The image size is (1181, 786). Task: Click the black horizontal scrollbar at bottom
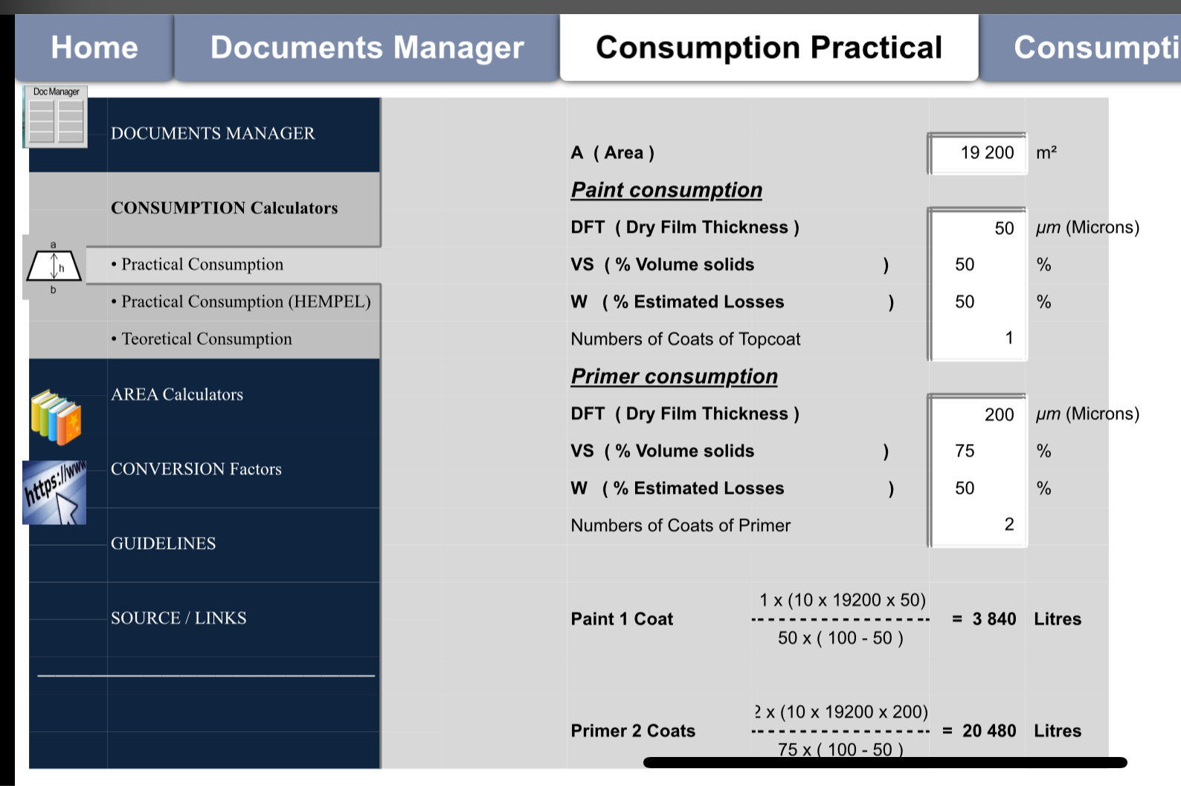pyautogui.click(x=885, y=762)
